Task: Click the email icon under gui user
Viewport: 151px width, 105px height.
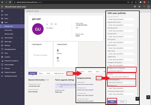Action: [55, 24]
